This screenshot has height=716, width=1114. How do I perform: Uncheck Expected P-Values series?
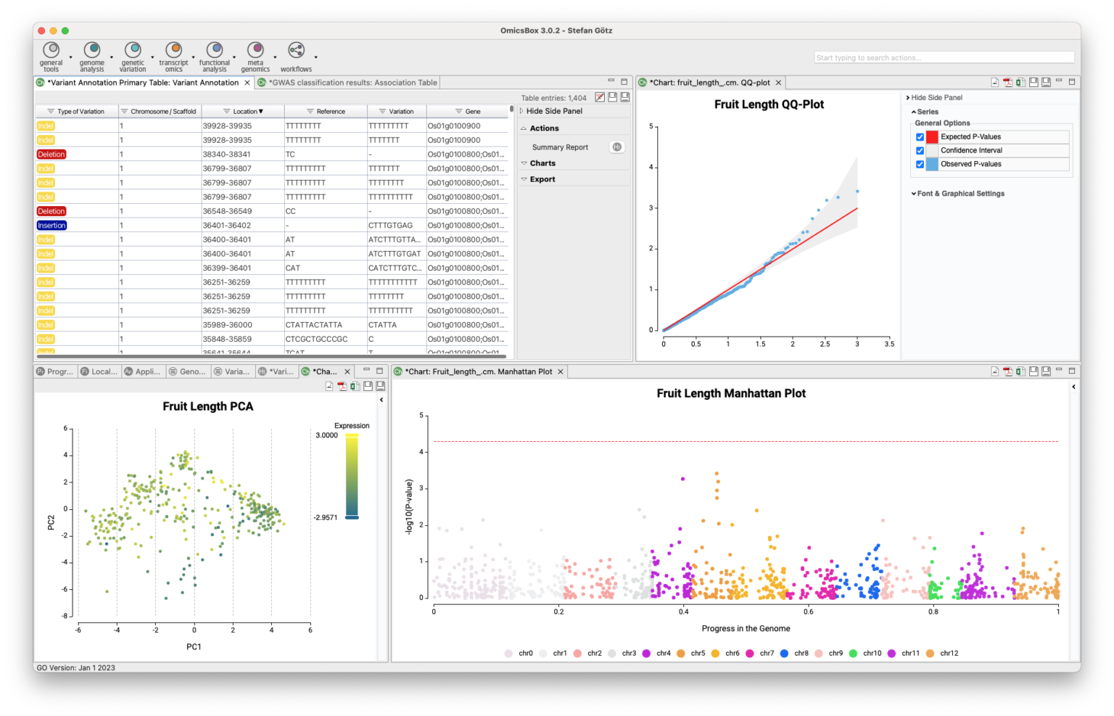tap(920, 136)
